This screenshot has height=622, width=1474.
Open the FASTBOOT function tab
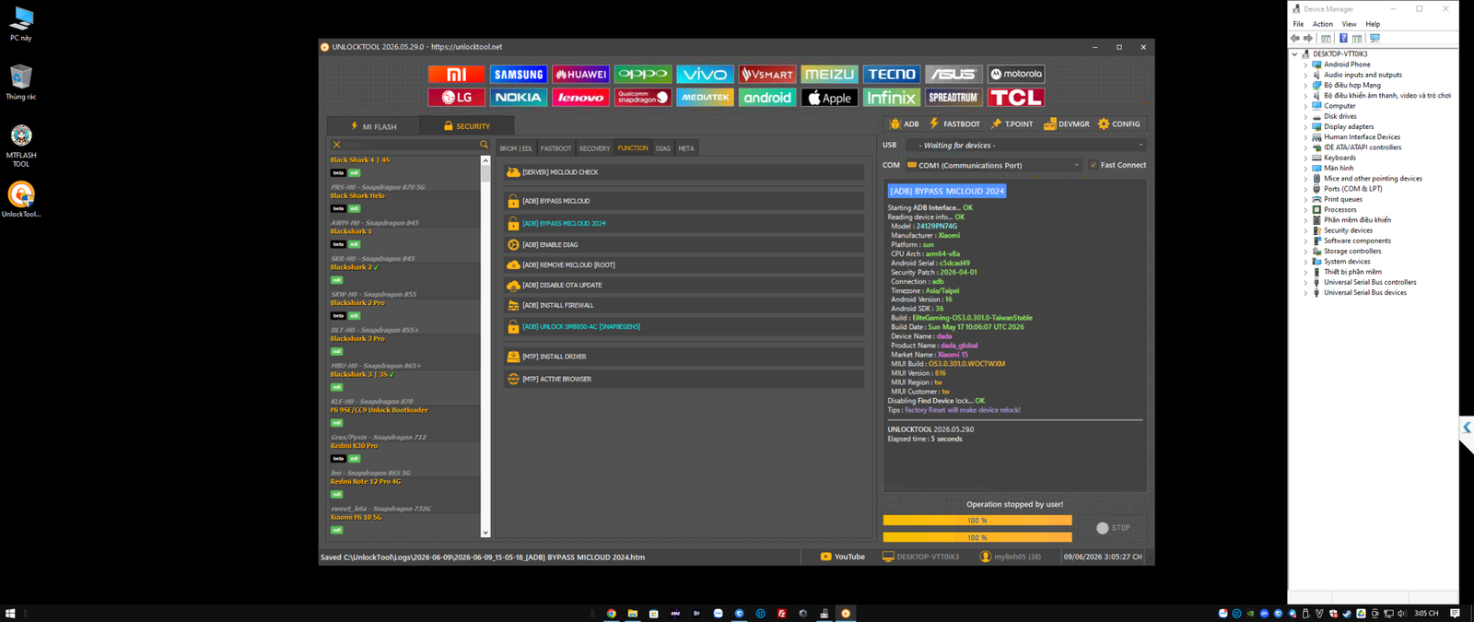(556, 148)
